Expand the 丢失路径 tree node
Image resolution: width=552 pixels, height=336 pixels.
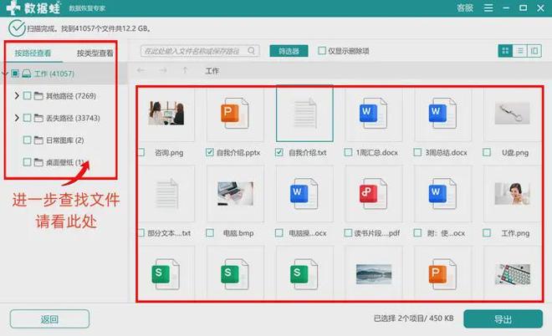17,118
